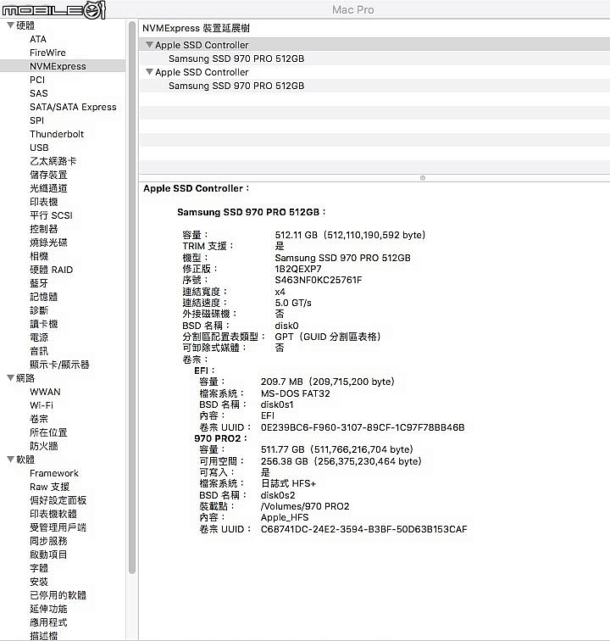Select first Samsung SSD 970 PRO 512GB row

pyautogui.click(x=374, y=59)
